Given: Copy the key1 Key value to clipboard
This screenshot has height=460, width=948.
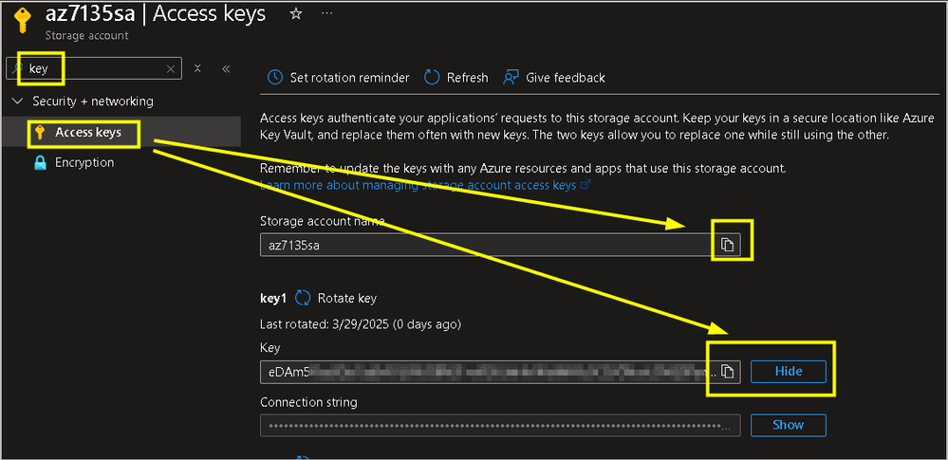Looking at the screenshot, I should pyautogui.click(x=729, y=372).
